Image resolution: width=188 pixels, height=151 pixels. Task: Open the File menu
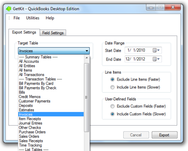click(x=17, y=18)
